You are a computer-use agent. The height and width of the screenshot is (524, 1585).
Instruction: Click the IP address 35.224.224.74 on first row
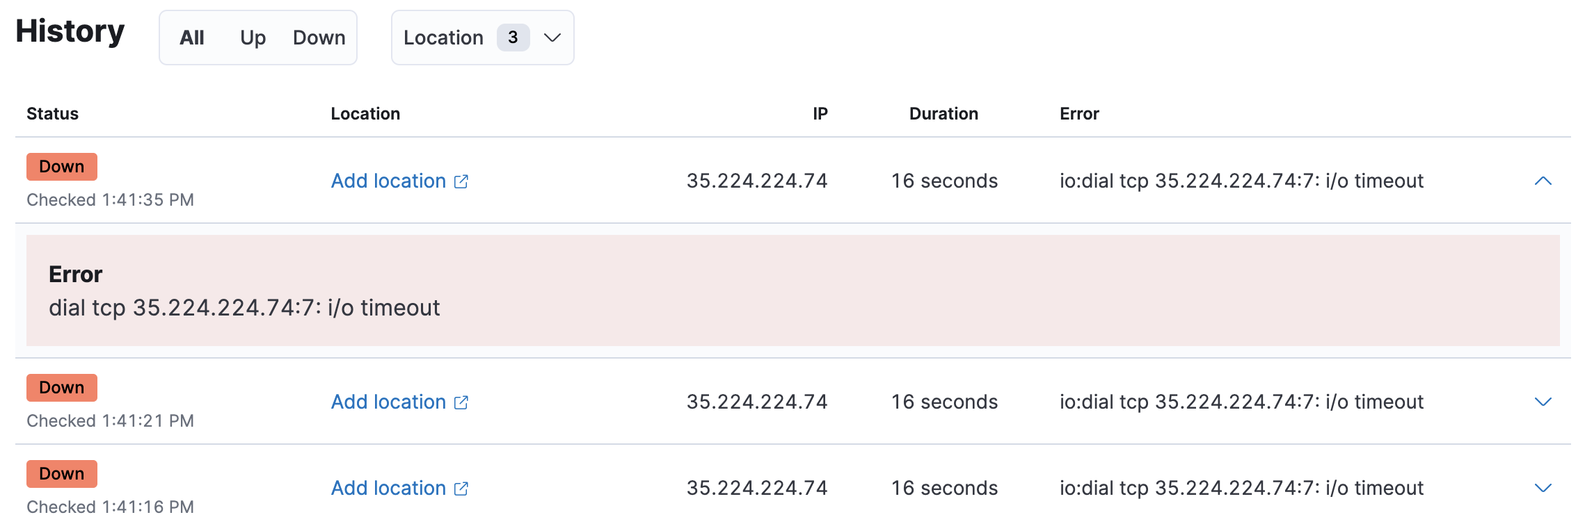point(757,181)
